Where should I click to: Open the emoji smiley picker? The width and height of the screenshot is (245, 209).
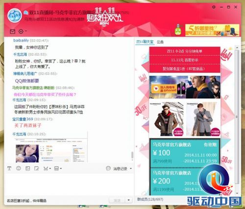(19, 168)
